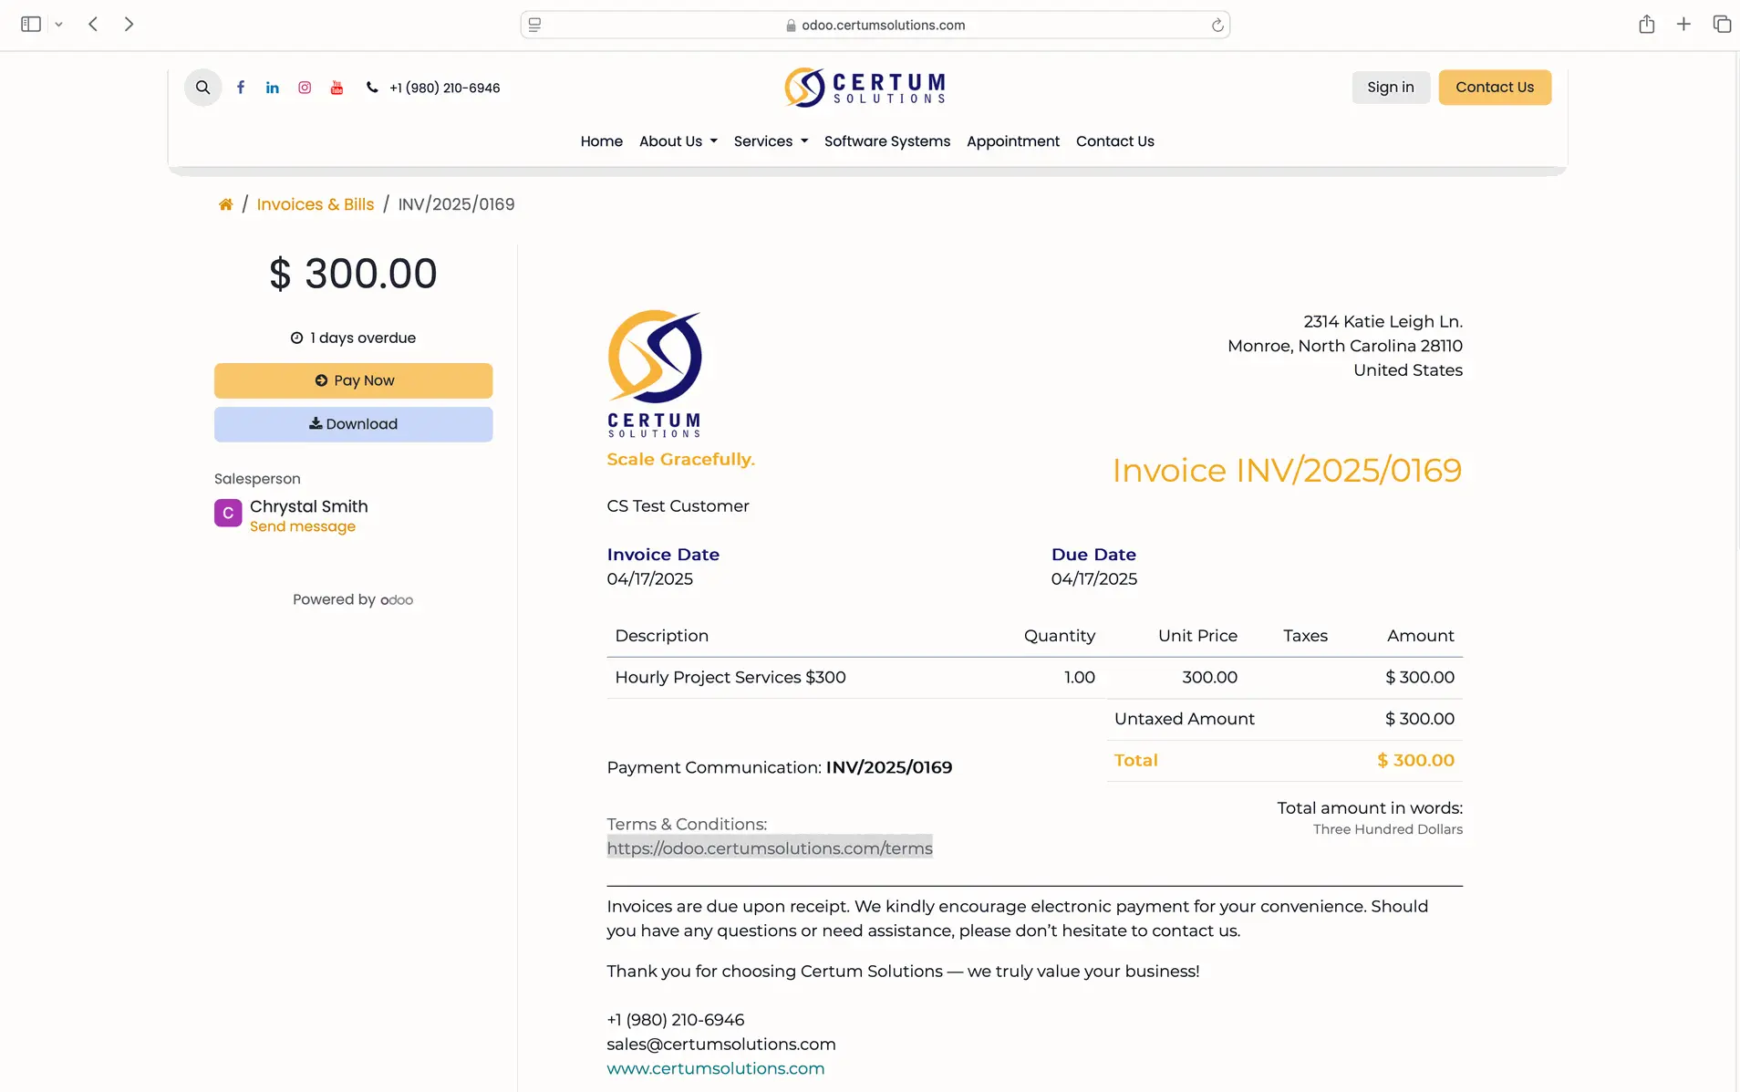Call the +1 (980) 210-6946 header number

[445, 88]
